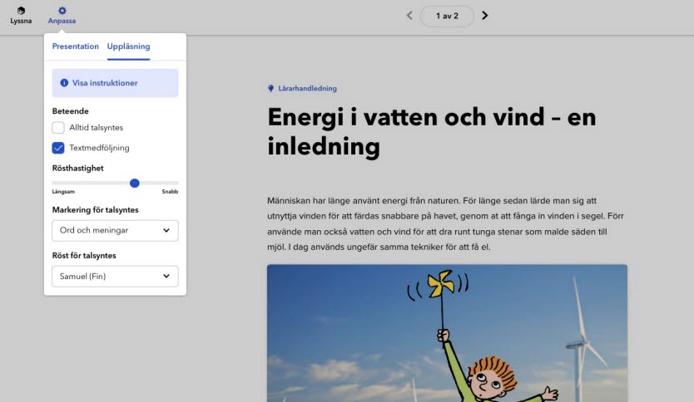The width and height of the screenshot is (694, 402).
Task: Go to previous page arrow
Action: point(409,16)
